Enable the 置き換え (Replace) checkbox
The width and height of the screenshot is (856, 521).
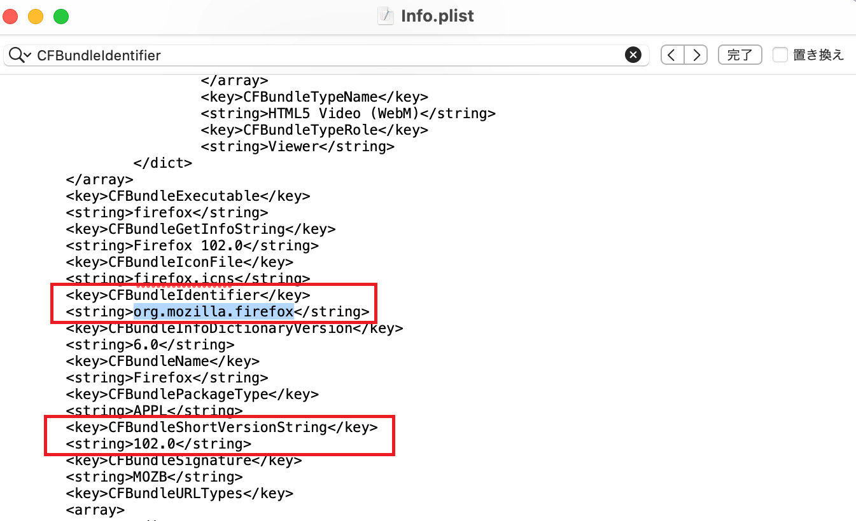coord(780,55)
